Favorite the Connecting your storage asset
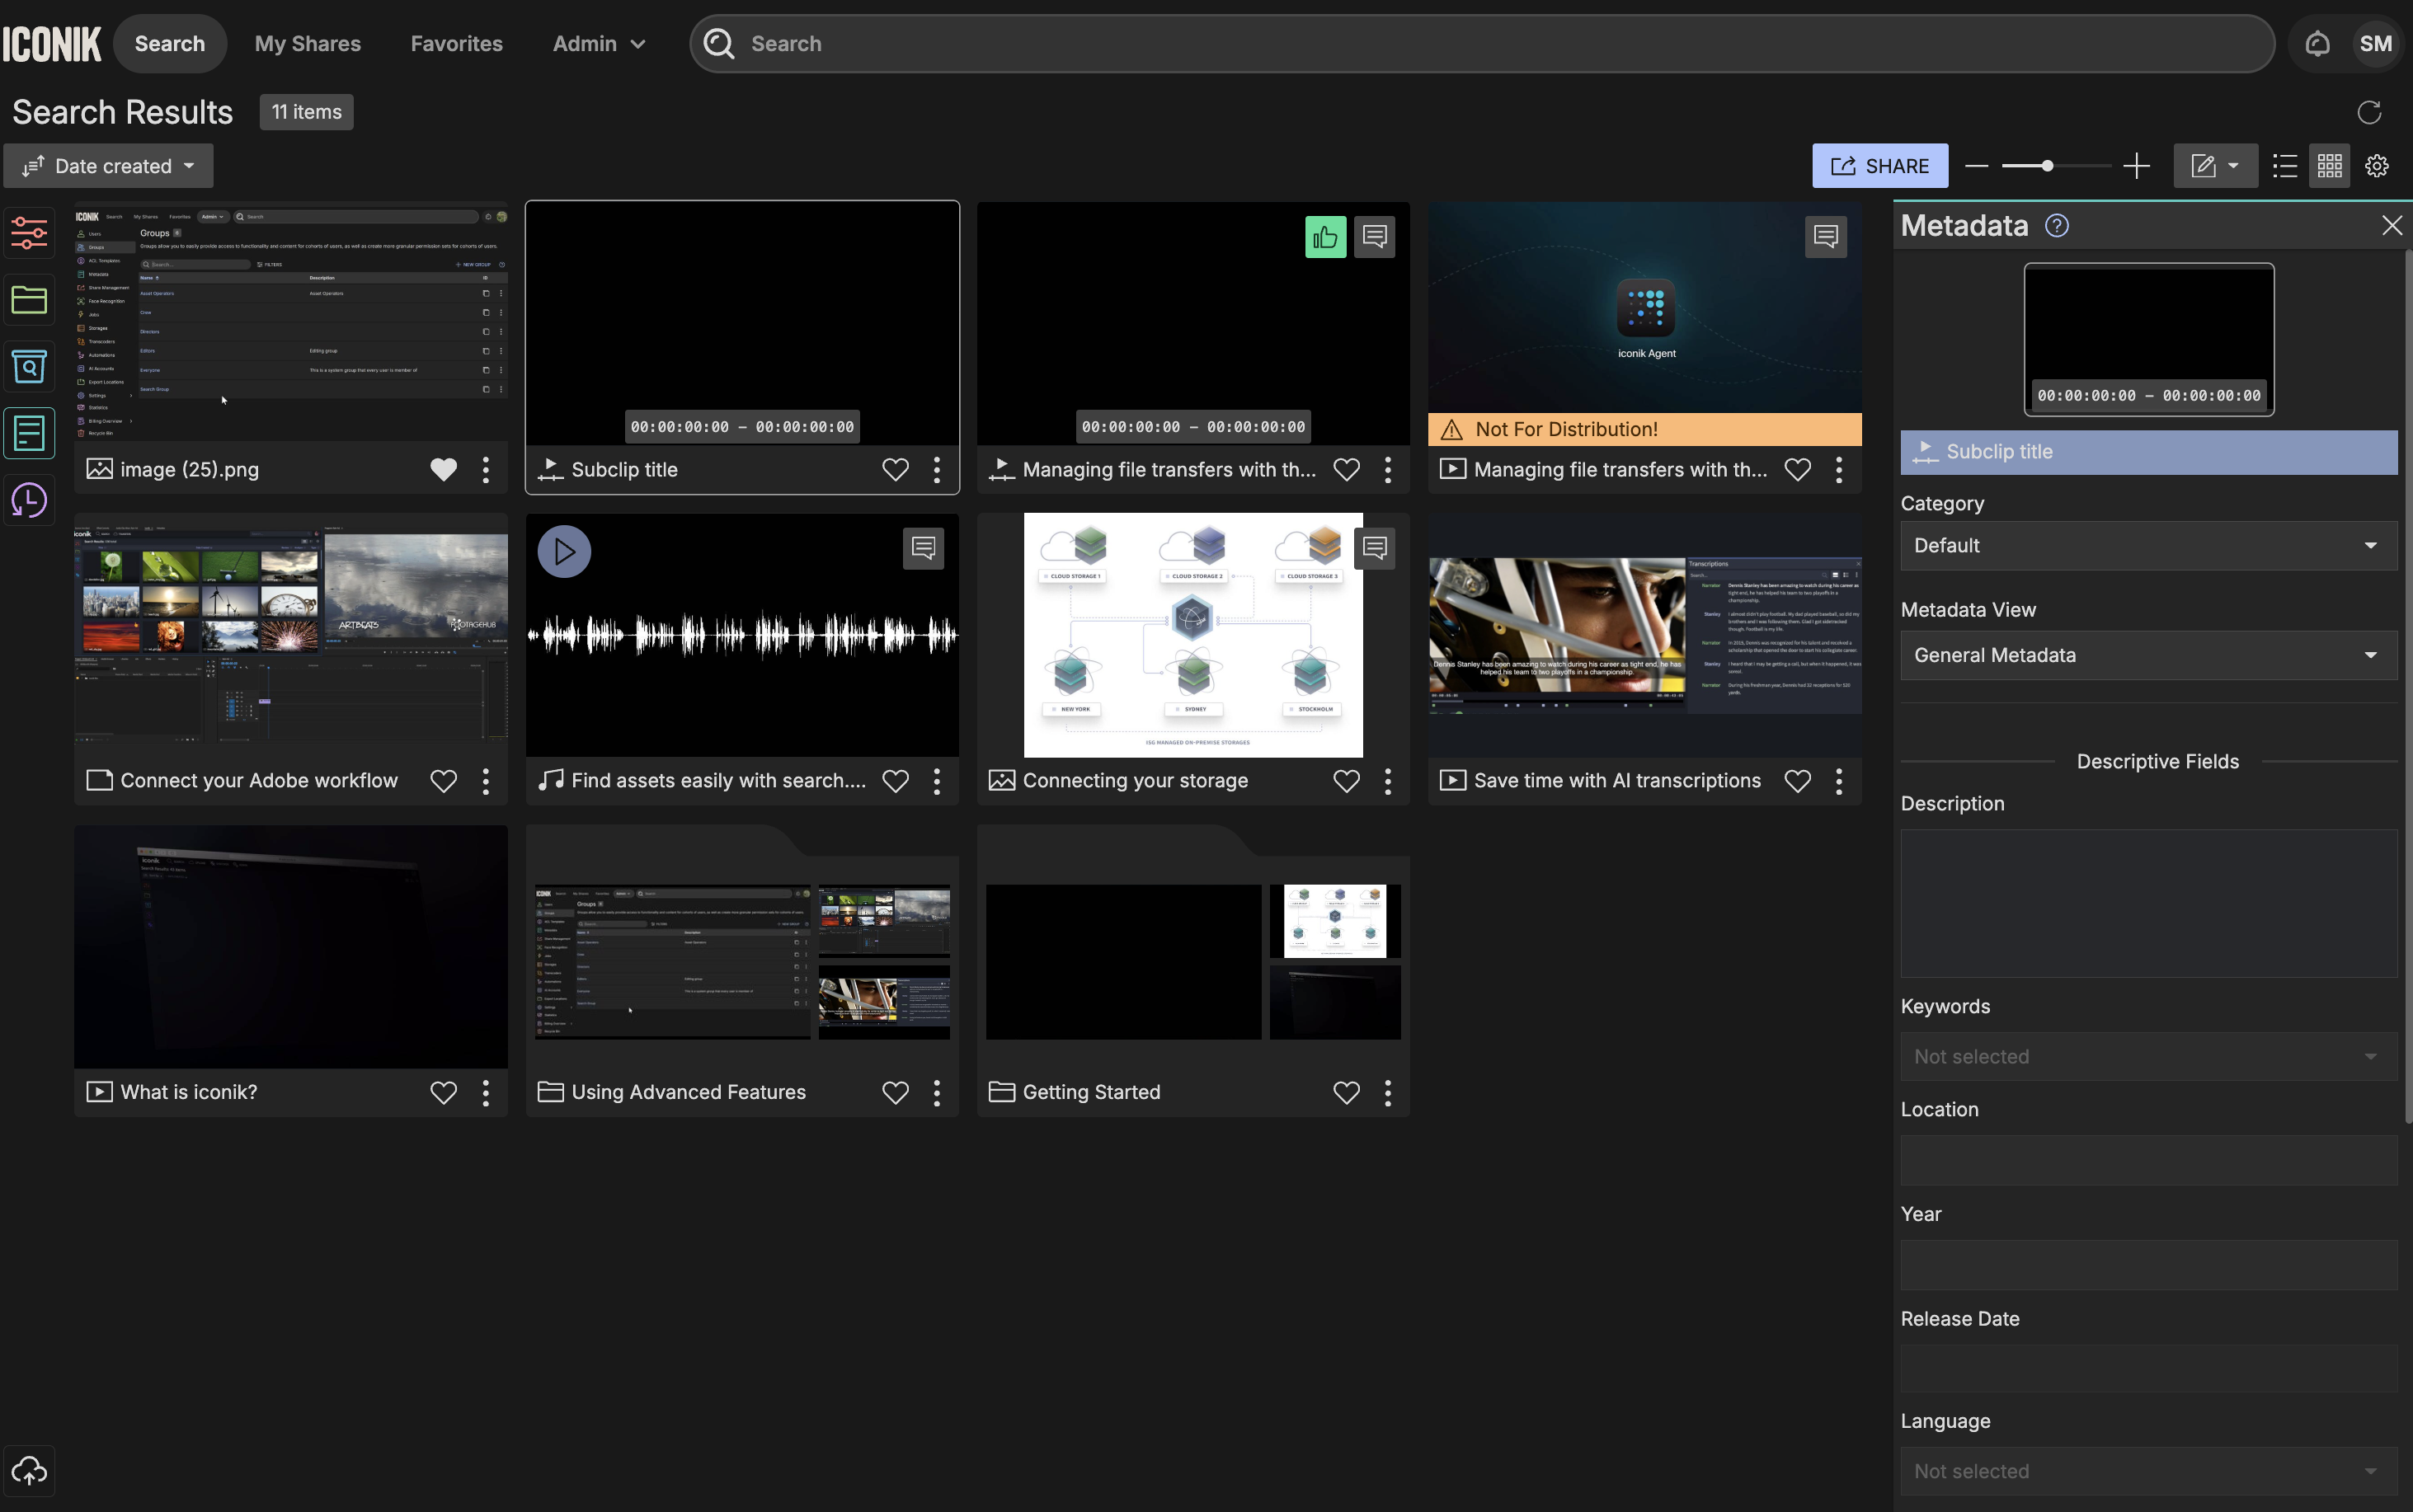This screenshot has height=1512, width=2413. tap(1346, 781)
